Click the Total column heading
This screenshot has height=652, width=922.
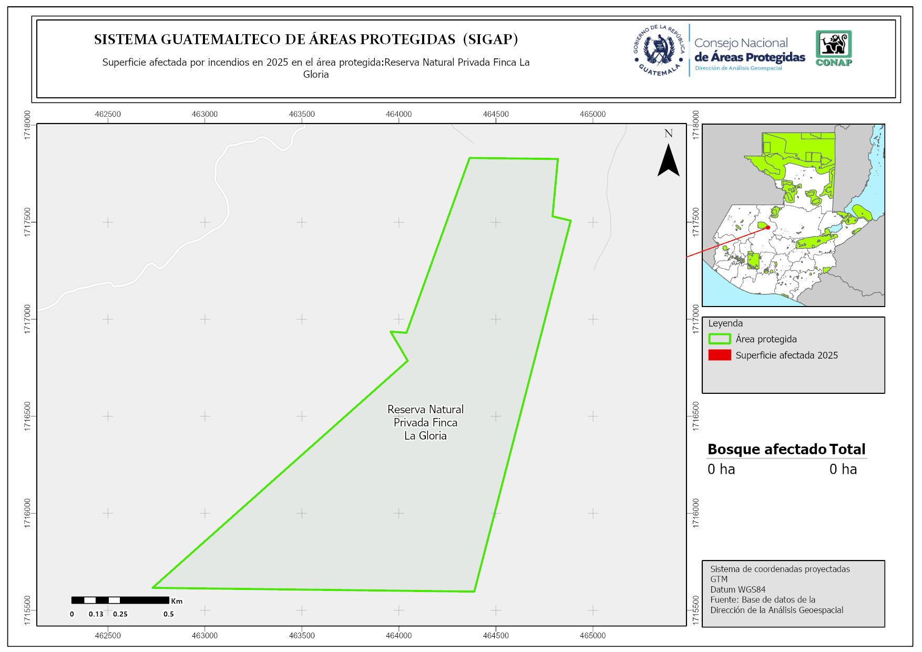[x=847, y=449]
